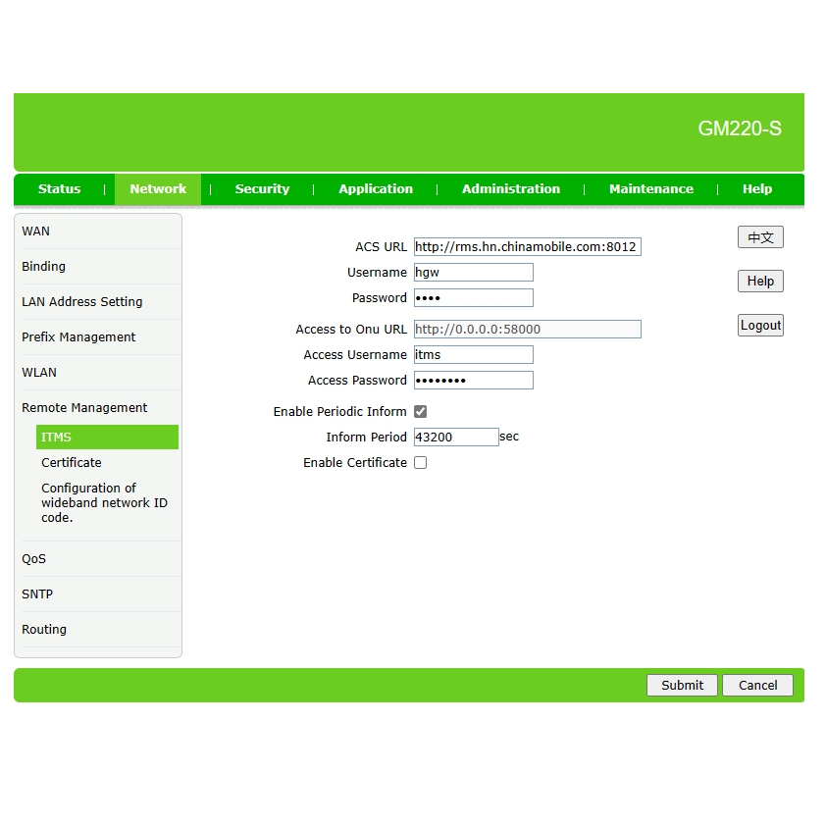Viewport: 826px width, 826px height.
Task: Go to the Administration tab
Action: point(510,189)
